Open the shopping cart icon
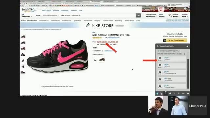The height and width of the screenshot is (118, 210). tap(170, 15)
